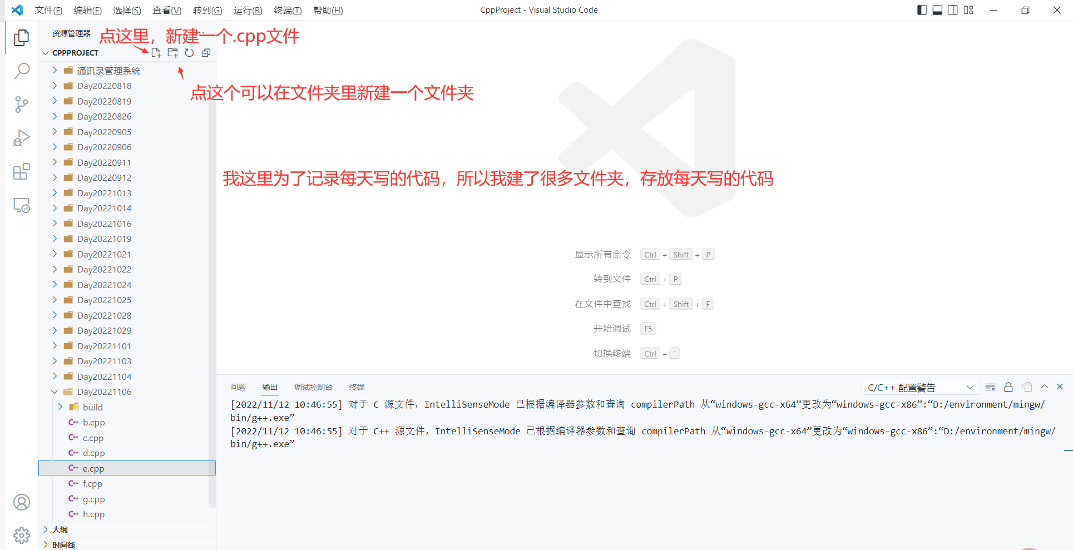Open the C/C++ output channel dropdown
The width and height of the screenshot is (1073, 550).
[920, 388]
